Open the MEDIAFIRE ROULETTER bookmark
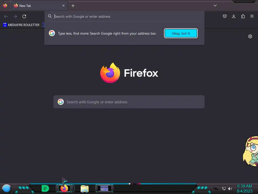The height and width of the screenshot is (194, 258). (x=21, y=25)
